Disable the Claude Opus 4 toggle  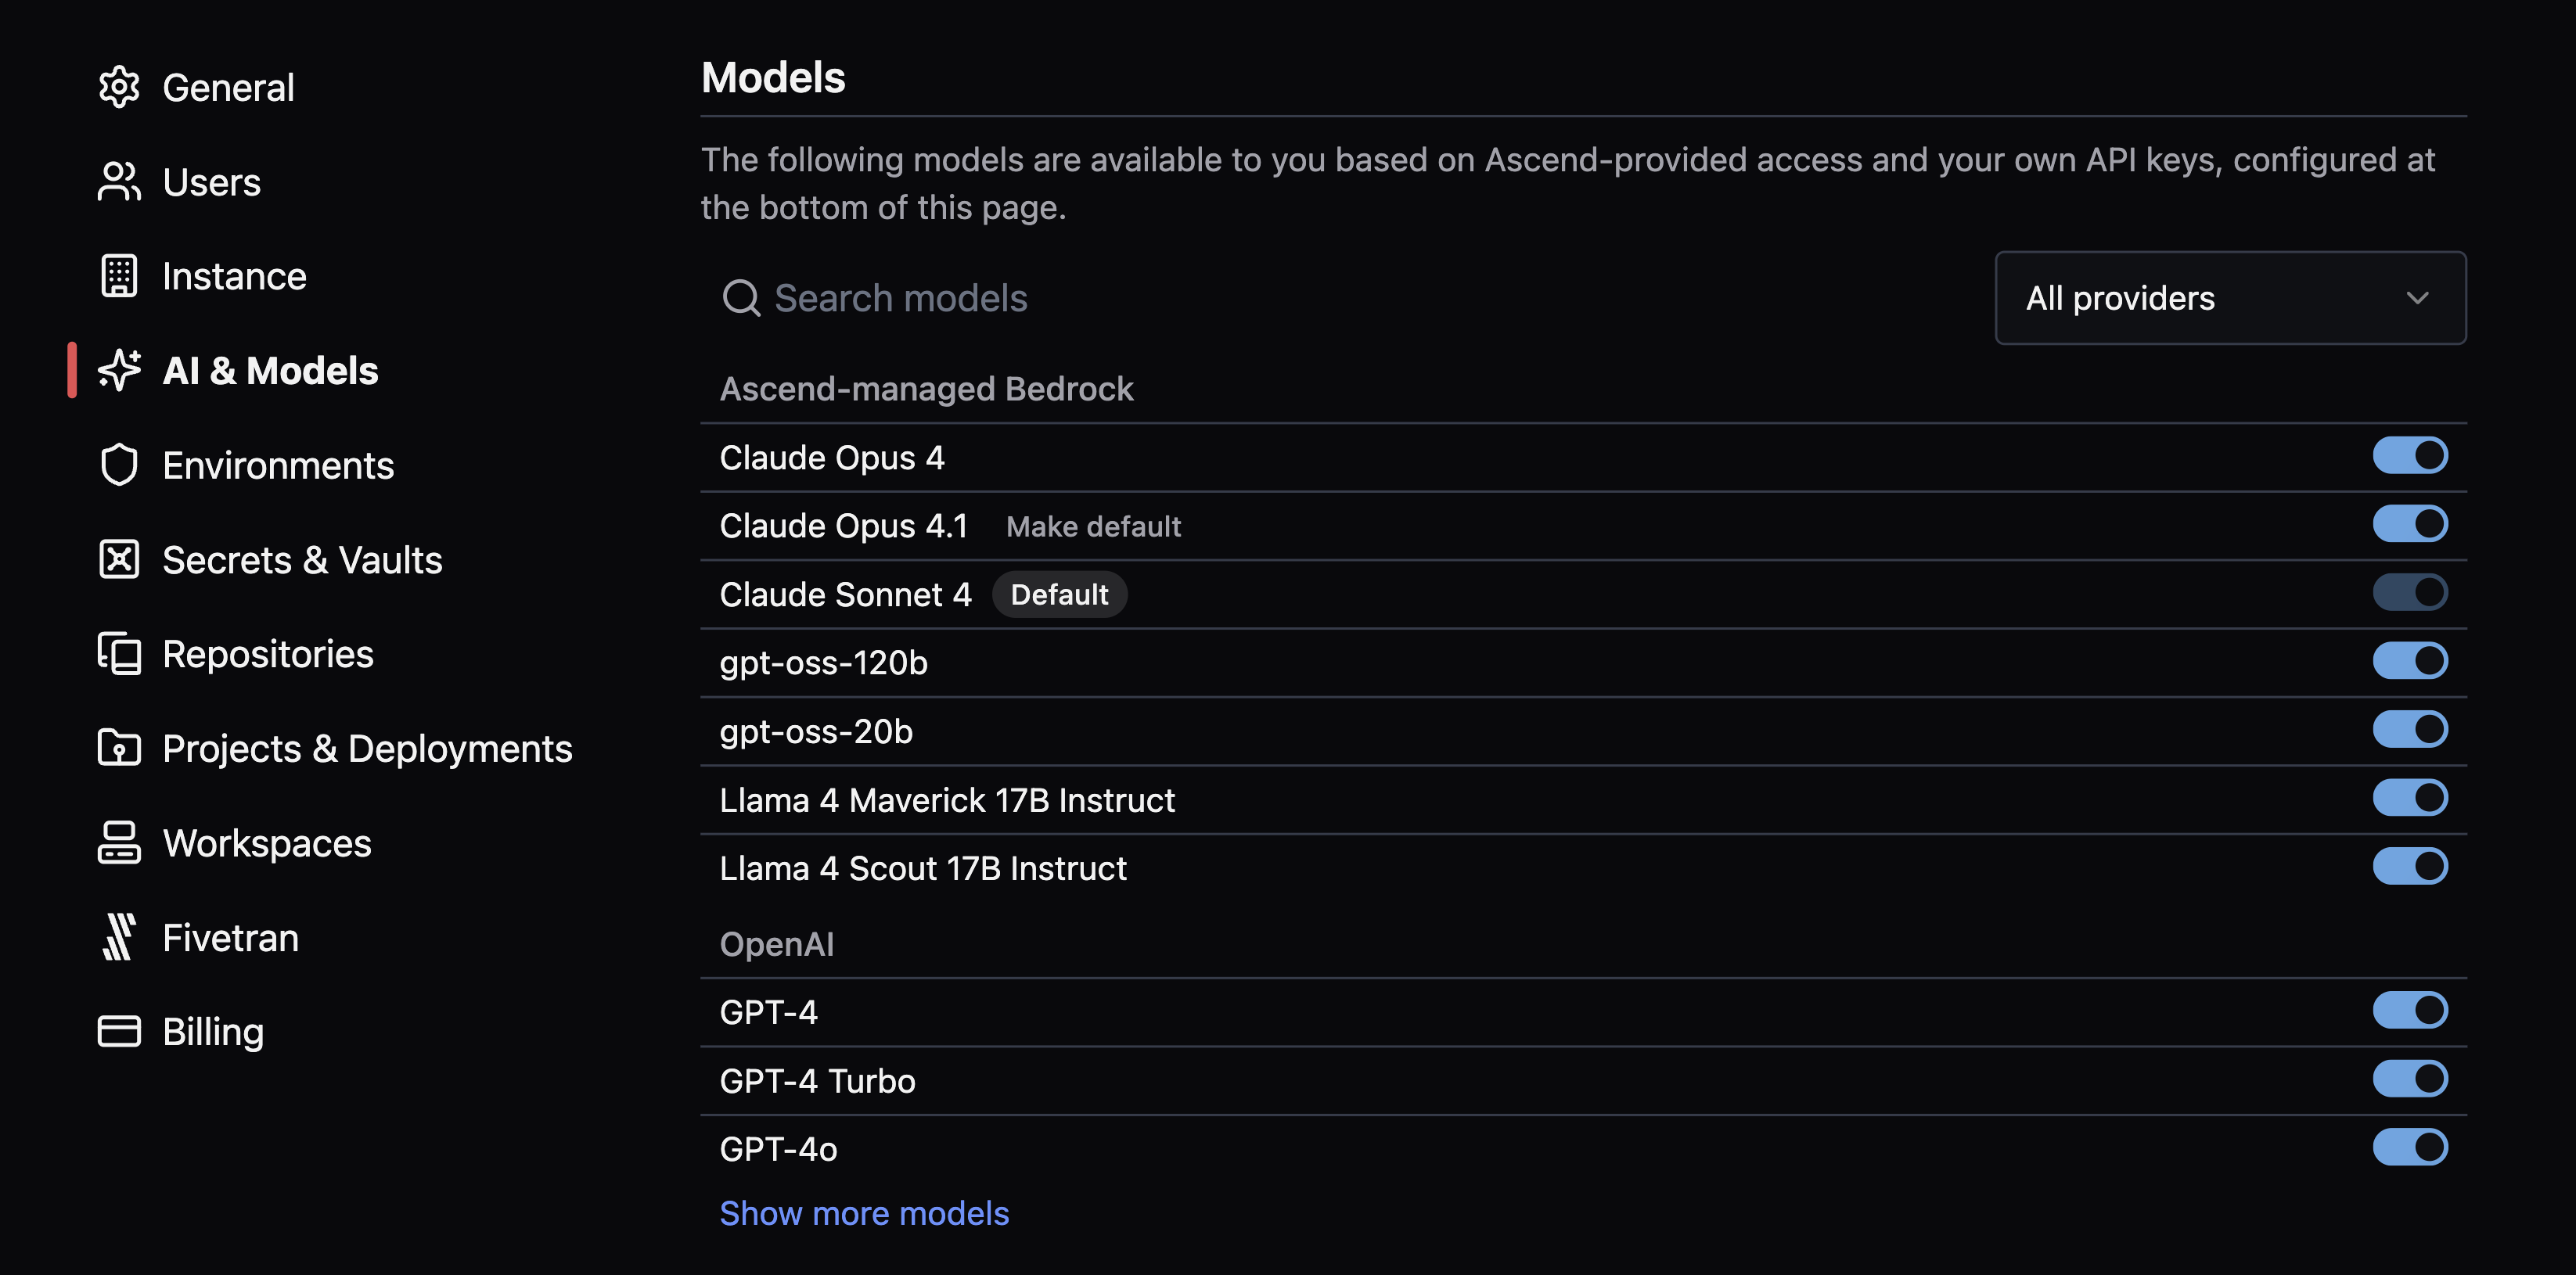[x=2409, y=456]
